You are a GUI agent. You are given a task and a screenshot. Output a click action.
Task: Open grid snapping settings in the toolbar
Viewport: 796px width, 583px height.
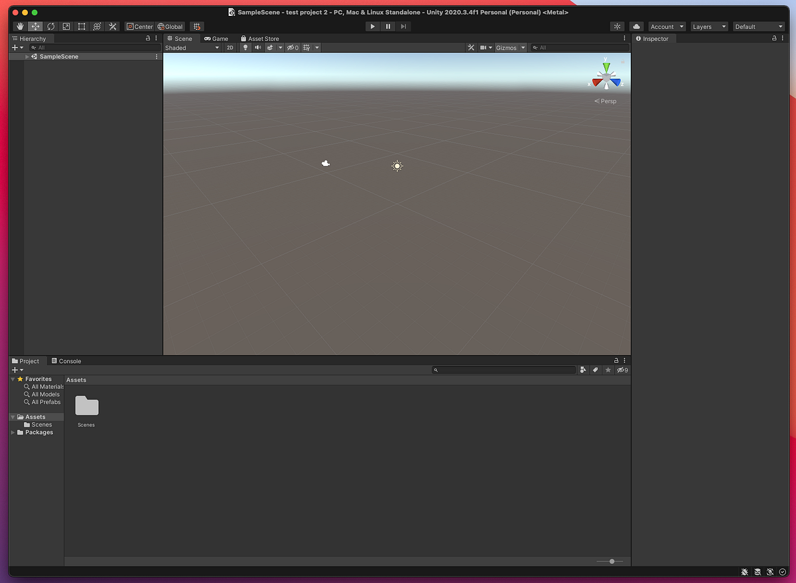(x=196, y=26)
